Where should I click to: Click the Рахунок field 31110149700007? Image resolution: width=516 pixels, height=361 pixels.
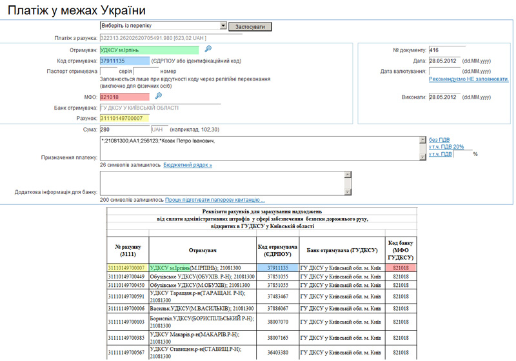point(124,118)
